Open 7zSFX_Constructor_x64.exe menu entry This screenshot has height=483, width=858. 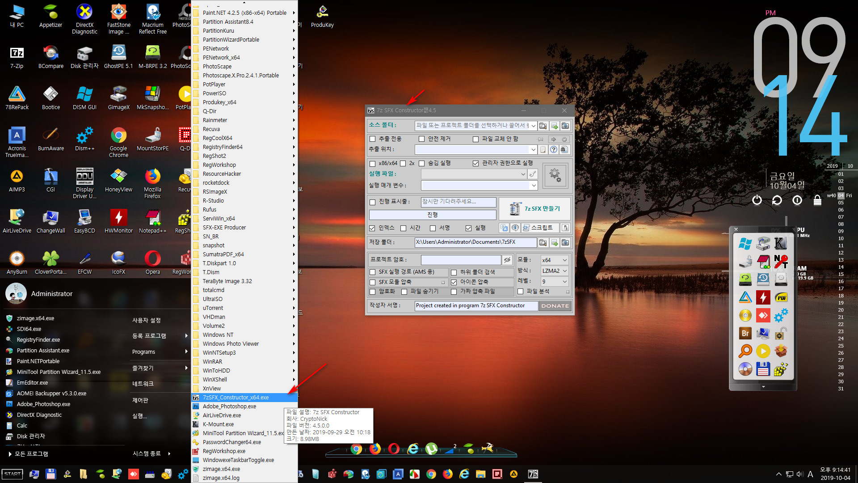click(244, 398)
